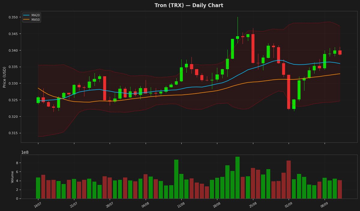This screenshot has width=360, height=211.
Task: Click the 0.350 price axis label
Action: [13, 17]
